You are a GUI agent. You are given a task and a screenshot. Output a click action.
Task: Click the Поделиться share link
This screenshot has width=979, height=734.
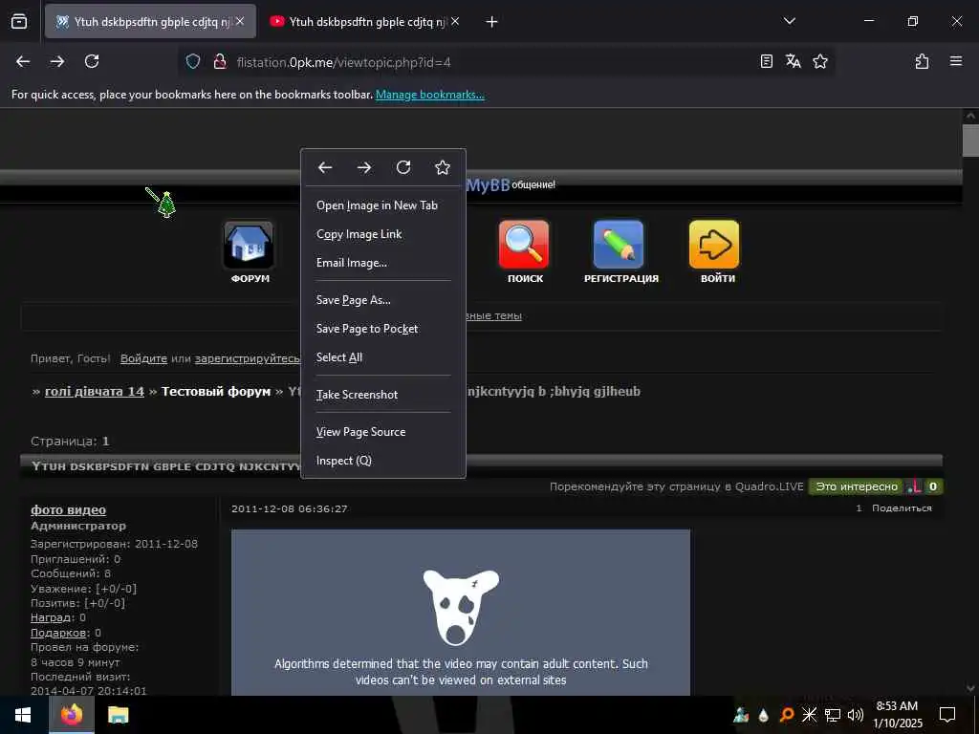click(x=902, y=508)
